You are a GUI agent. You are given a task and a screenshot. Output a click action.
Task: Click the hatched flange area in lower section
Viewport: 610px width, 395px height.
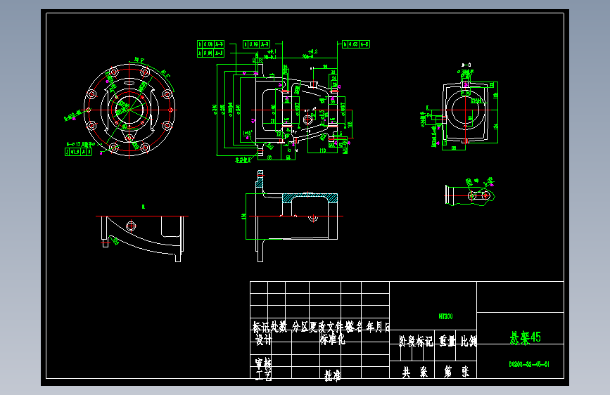click(x=260, y=182)
